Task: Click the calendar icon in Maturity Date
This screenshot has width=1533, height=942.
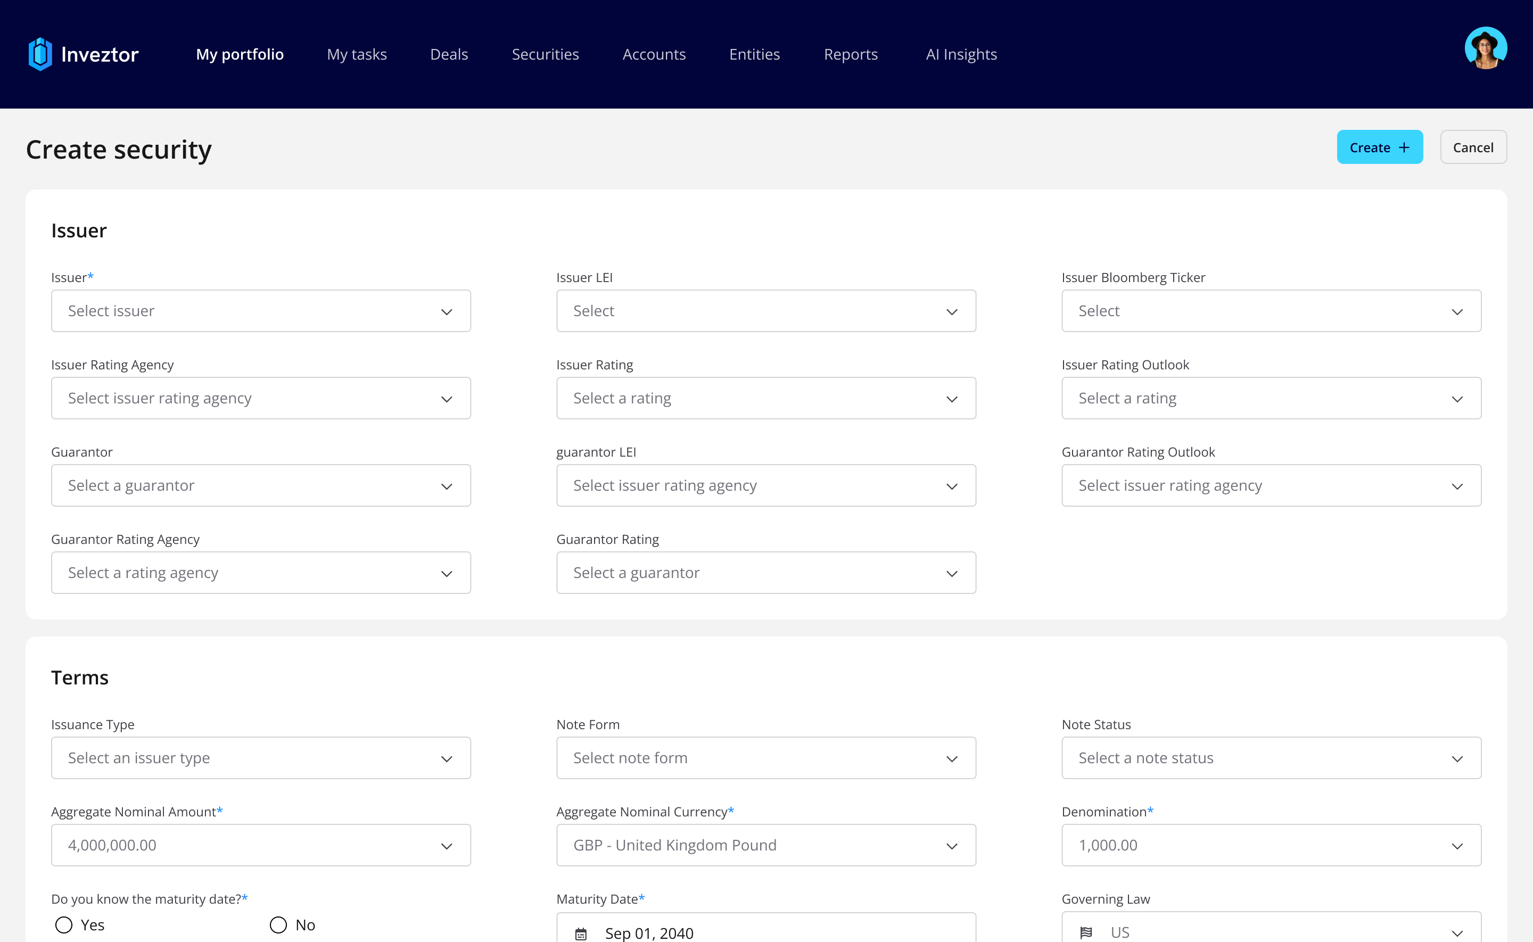Action: (581, 933)
